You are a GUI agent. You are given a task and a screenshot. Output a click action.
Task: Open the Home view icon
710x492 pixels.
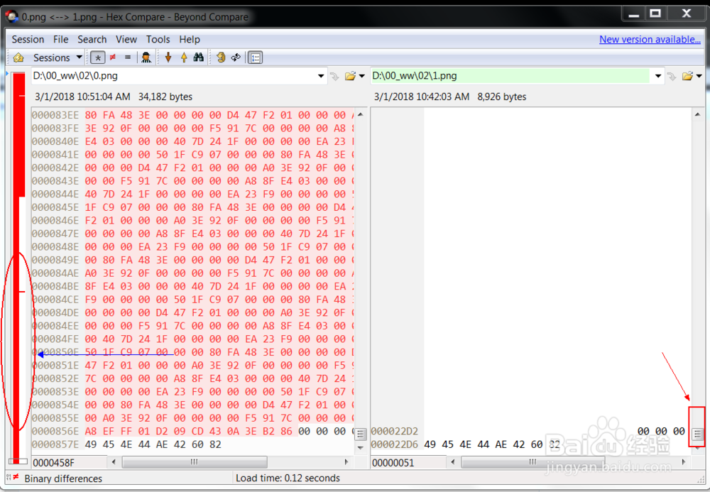[18, 58]
